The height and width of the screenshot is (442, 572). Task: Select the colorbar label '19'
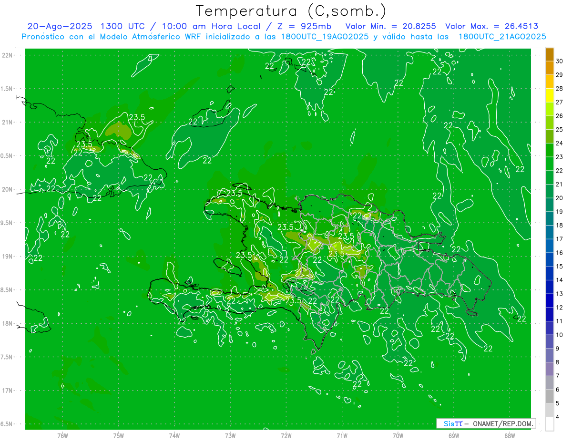560,212
